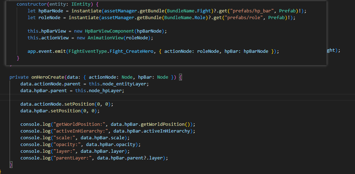Click the pink closing brace of the constructor

(x=18, y=58)
